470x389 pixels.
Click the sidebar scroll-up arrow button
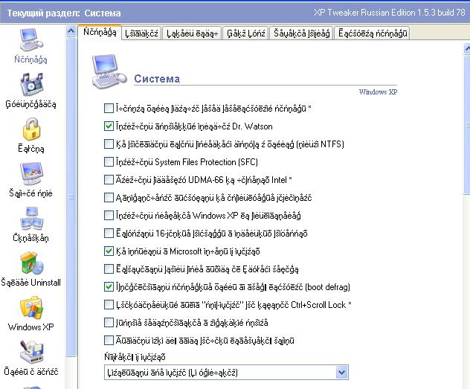coord(71,31)
